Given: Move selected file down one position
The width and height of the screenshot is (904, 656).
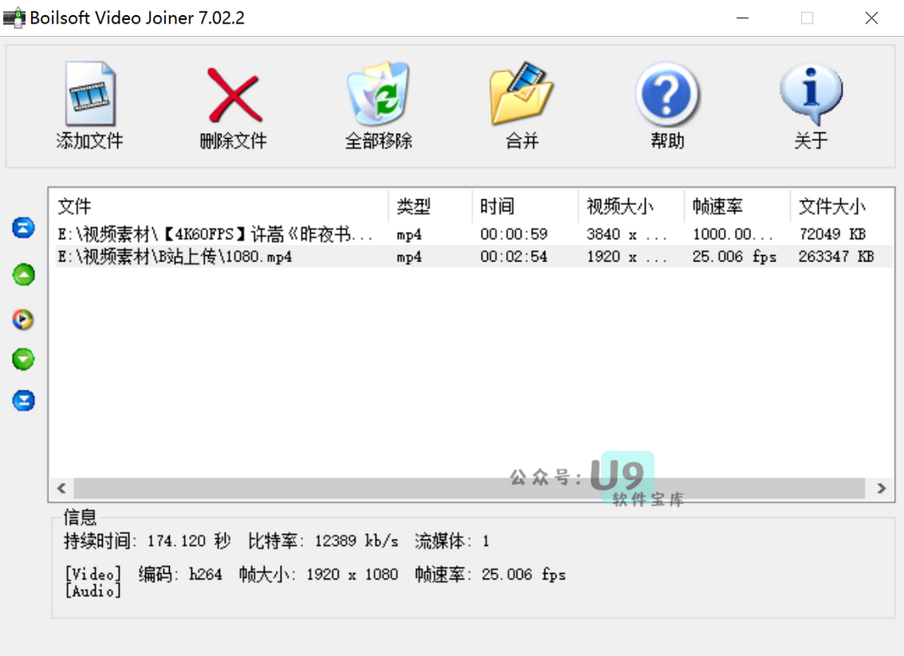Looking at the screenshot, I should click(23, 359).
